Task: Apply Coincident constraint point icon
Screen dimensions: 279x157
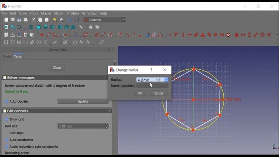Action: [170, 35]
